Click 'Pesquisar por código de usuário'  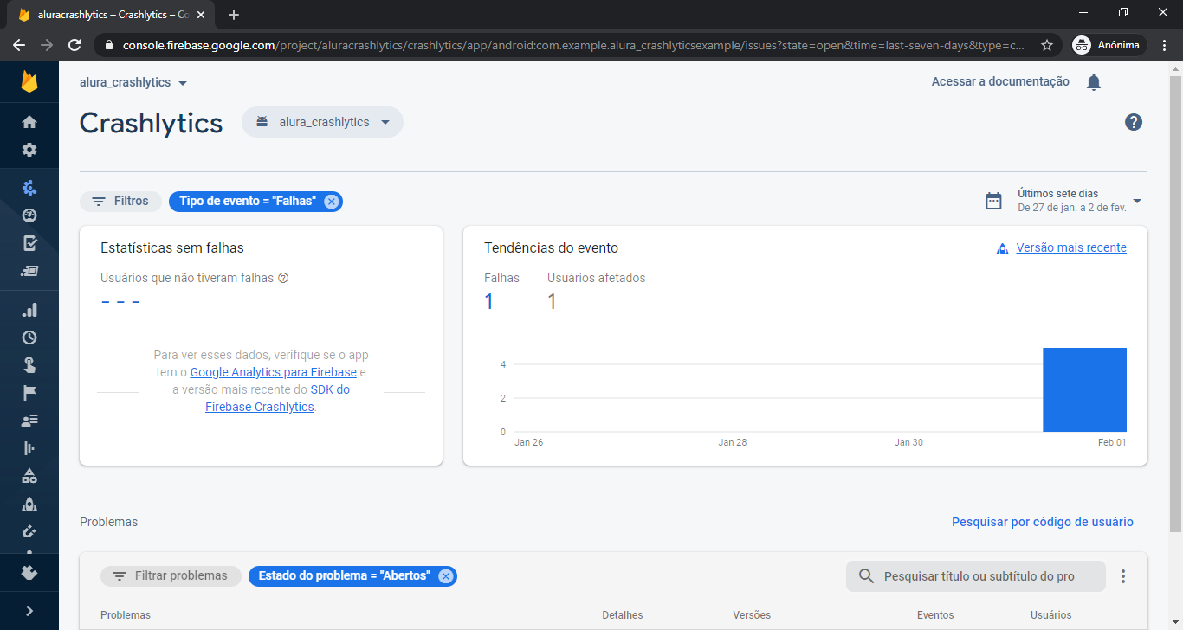pyautogui.click(x=1043, y=522)
